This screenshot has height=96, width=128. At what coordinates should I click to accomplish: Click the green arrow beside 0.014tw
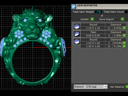coord(125,43)
